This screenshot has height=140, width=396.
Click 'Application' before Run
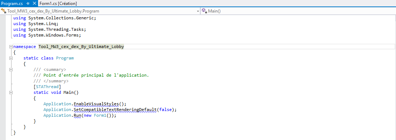57,115
